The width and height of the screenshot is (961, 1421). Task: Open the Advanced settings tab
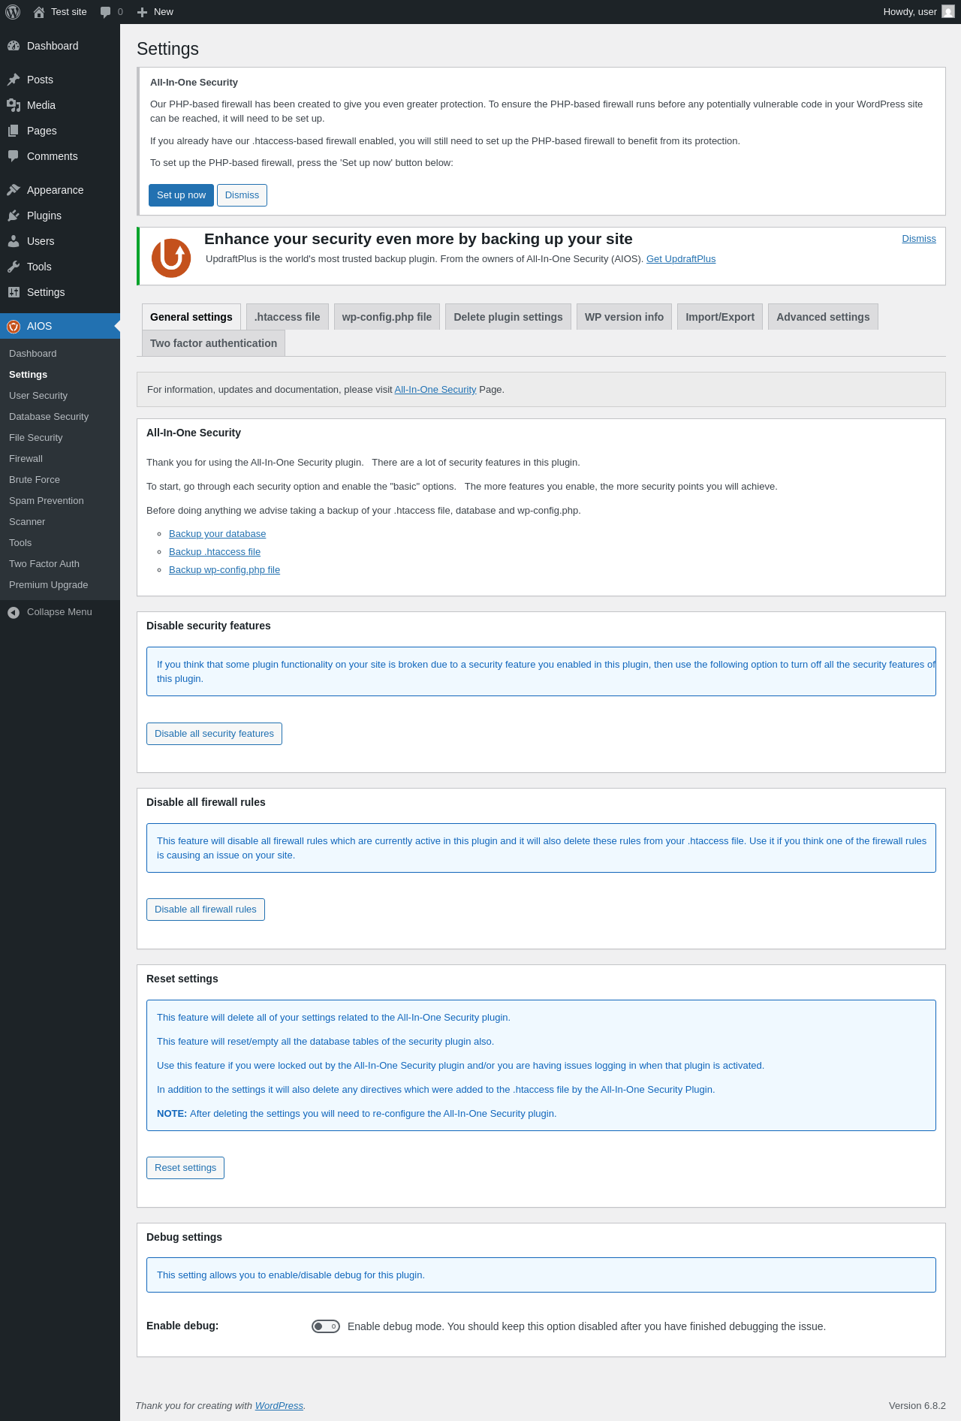click(823, 317)
